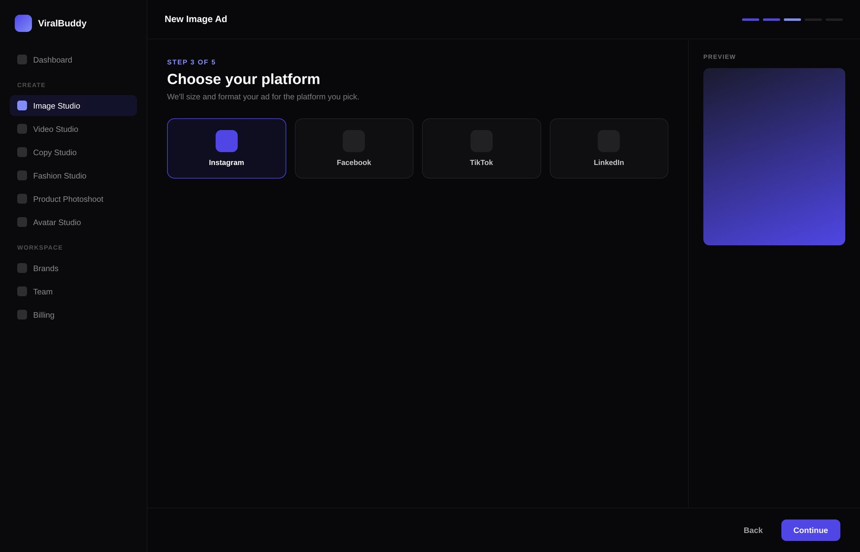Viewport: 860px width, 552px height.
Task: Click the Image Studio sidebar icon
Action: click(22, 105)
